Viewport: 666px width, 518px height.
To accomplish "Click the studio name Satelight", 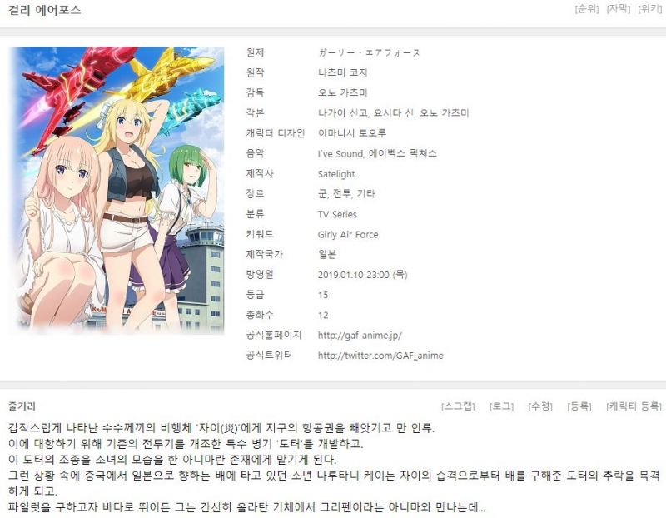I will 336,174.
